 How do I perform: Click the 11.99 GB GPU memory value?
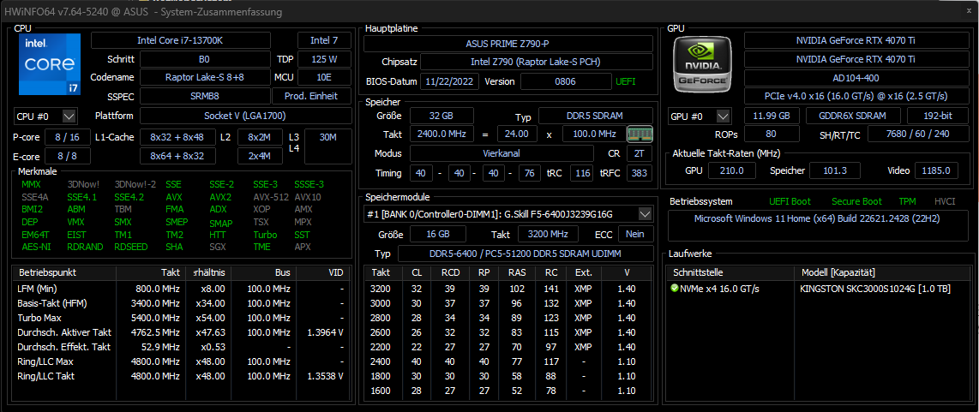(771, 116)
